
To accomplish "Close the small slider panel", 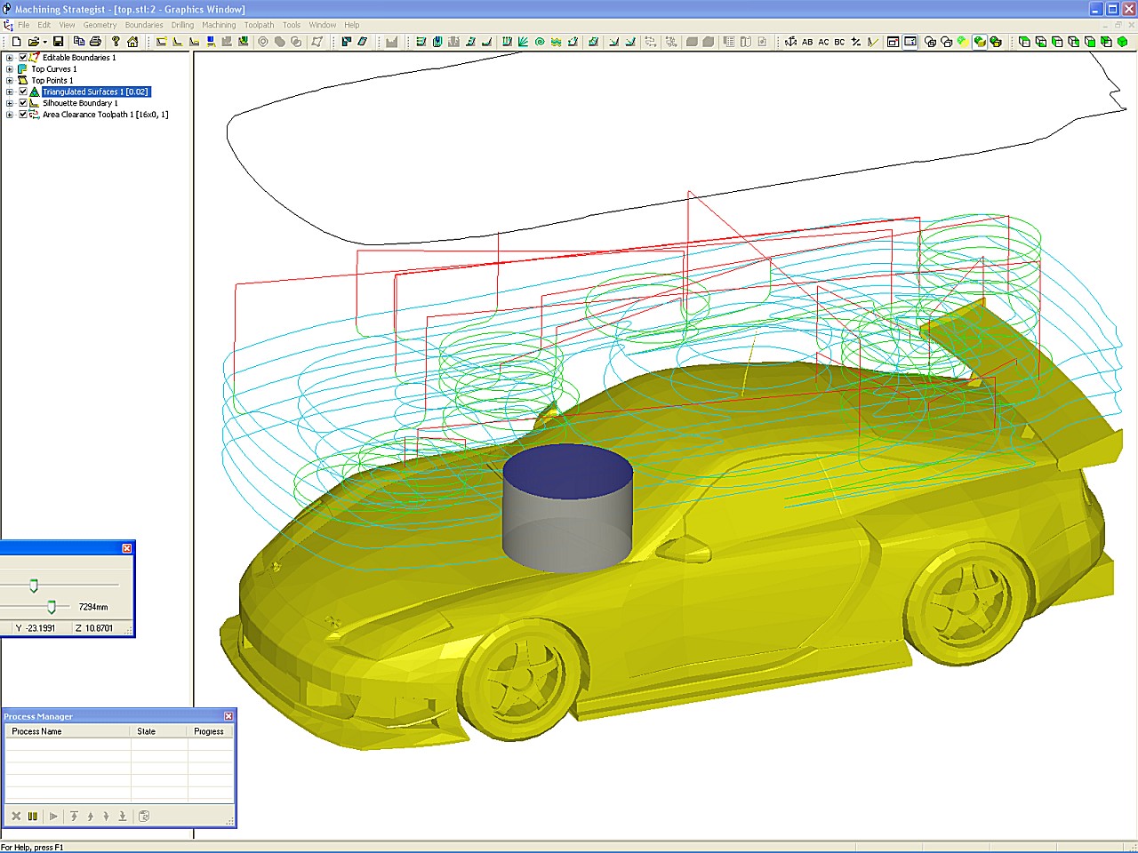I will [x=127, y=548].
